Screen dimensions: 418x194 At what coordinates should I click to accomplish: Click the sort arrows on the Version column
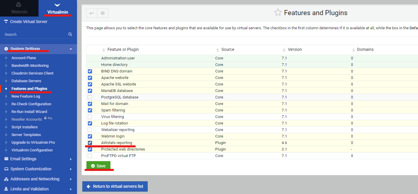[x=283, y=49]
